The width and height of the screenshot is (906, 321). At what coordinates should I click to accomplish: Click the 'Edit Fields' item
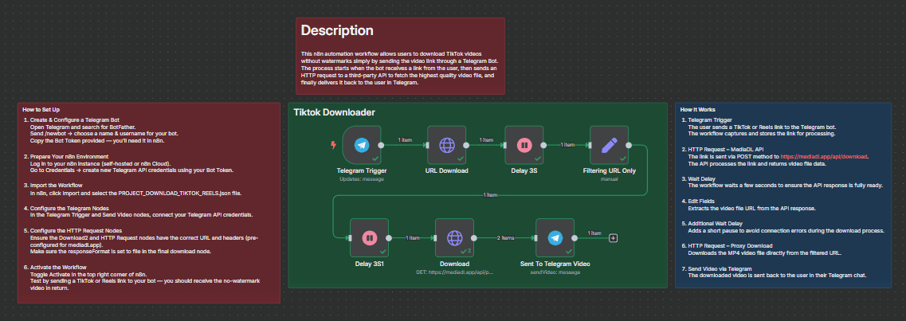tap(701, 201)
